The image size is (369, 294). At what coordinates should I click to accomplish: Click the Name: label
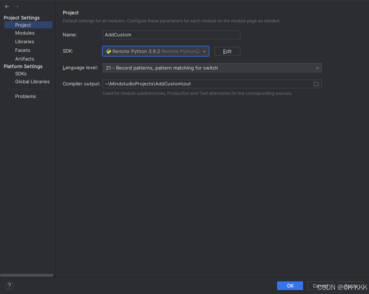[x=70, y=35]
